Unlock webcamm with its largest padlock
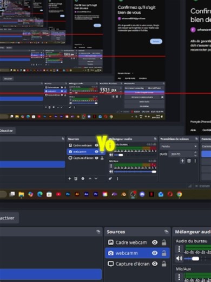 point(164,253)
